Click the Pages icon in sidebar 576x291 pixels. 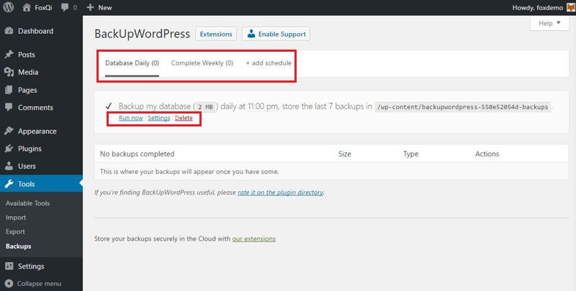pyautogui.click(x=9, y=90)
